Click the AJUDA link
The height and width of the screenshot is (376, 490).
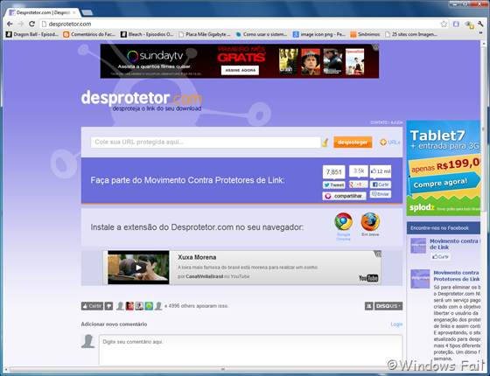click(396, 122)
